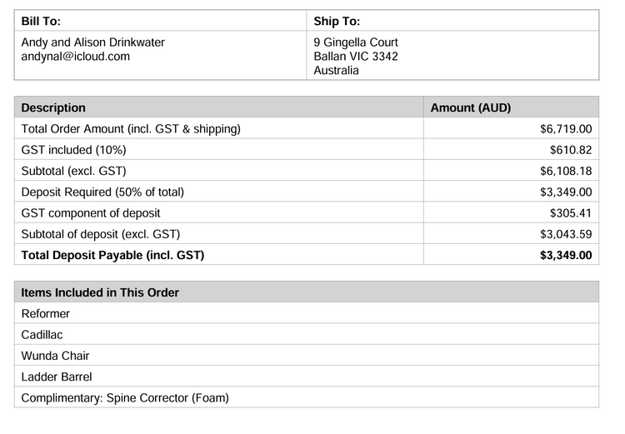Screen dimensions: 625x434
Task: Click the 9 Gingella Court address line
Action: click(356, 42)
